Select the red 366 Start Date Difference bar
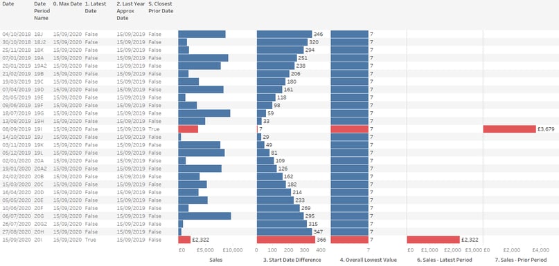Viewport: 559px width, 266px height. click(286, 240)
